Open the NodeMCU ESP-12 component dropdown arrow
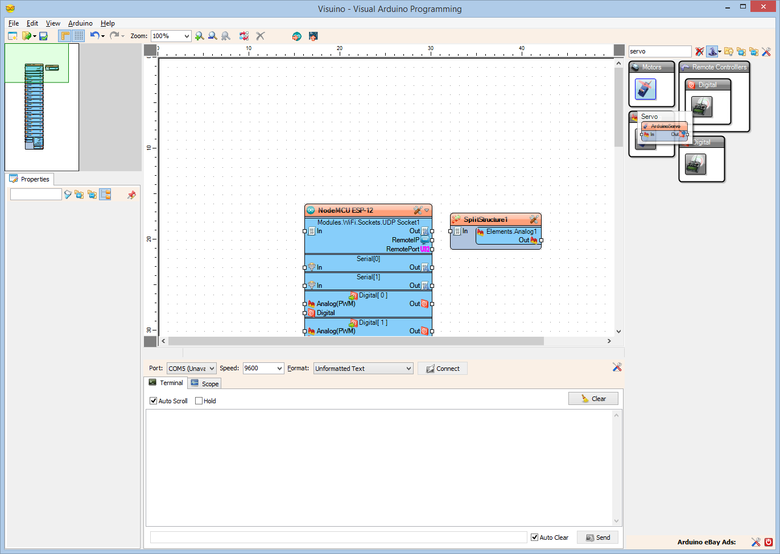The height and width of the screenshot is (554, 780). pos(427,210)
